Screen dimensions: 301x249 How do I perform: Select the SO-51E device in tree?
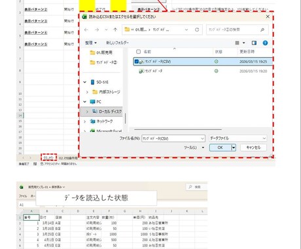coord(99,82)
